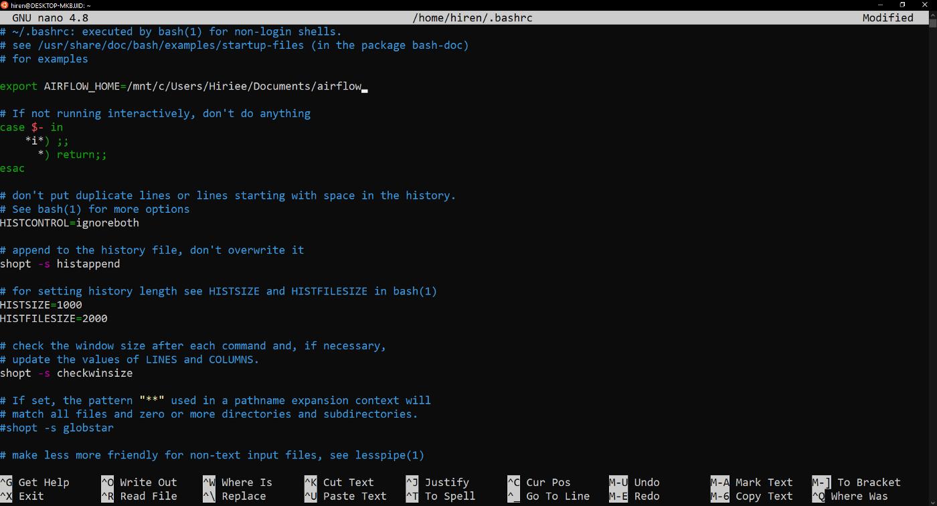Click the ^U Paste Text shortcut
Image resolution: width=937 pixels, height=506 pixels.
pyautogui.click(x=345, y=496)
